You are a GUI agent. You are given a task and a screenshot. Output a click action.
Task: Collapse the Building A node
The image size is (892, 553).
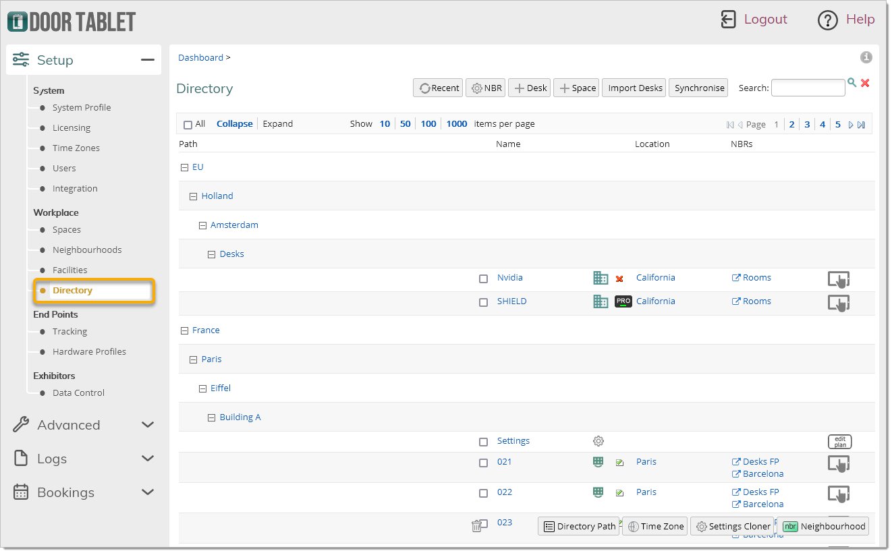[x=211, y=417]
